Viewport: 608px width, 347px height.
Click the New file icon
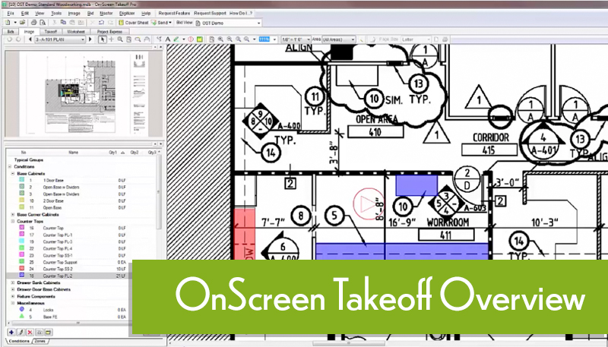(8, 23)
